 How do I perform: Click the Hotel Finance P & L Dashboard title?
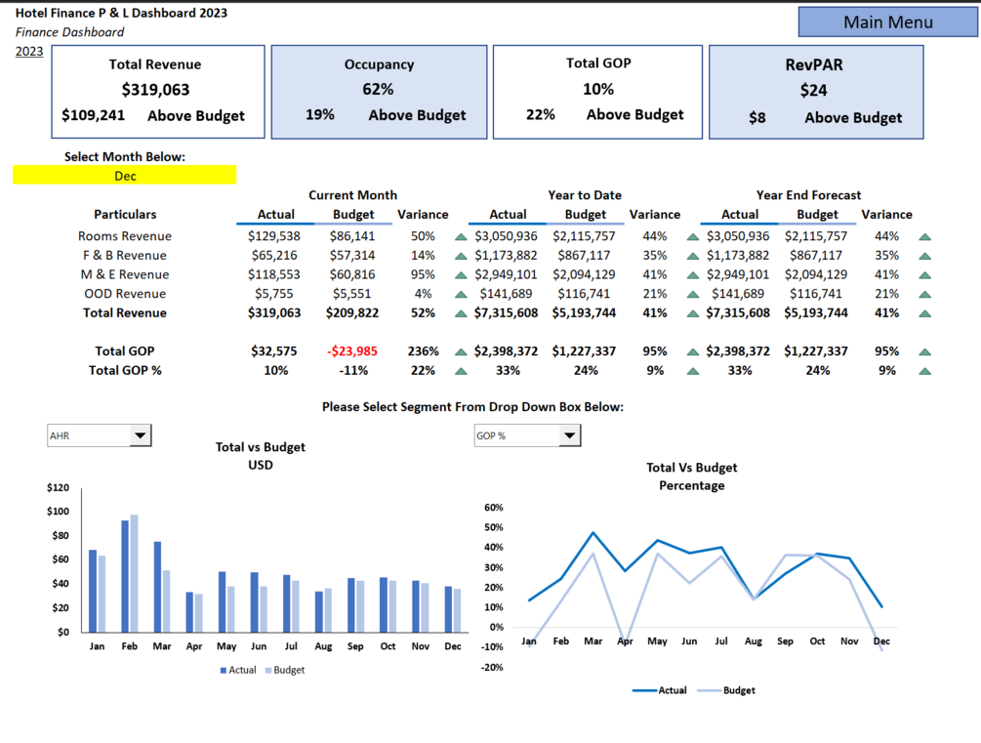(x=121, y=13)
